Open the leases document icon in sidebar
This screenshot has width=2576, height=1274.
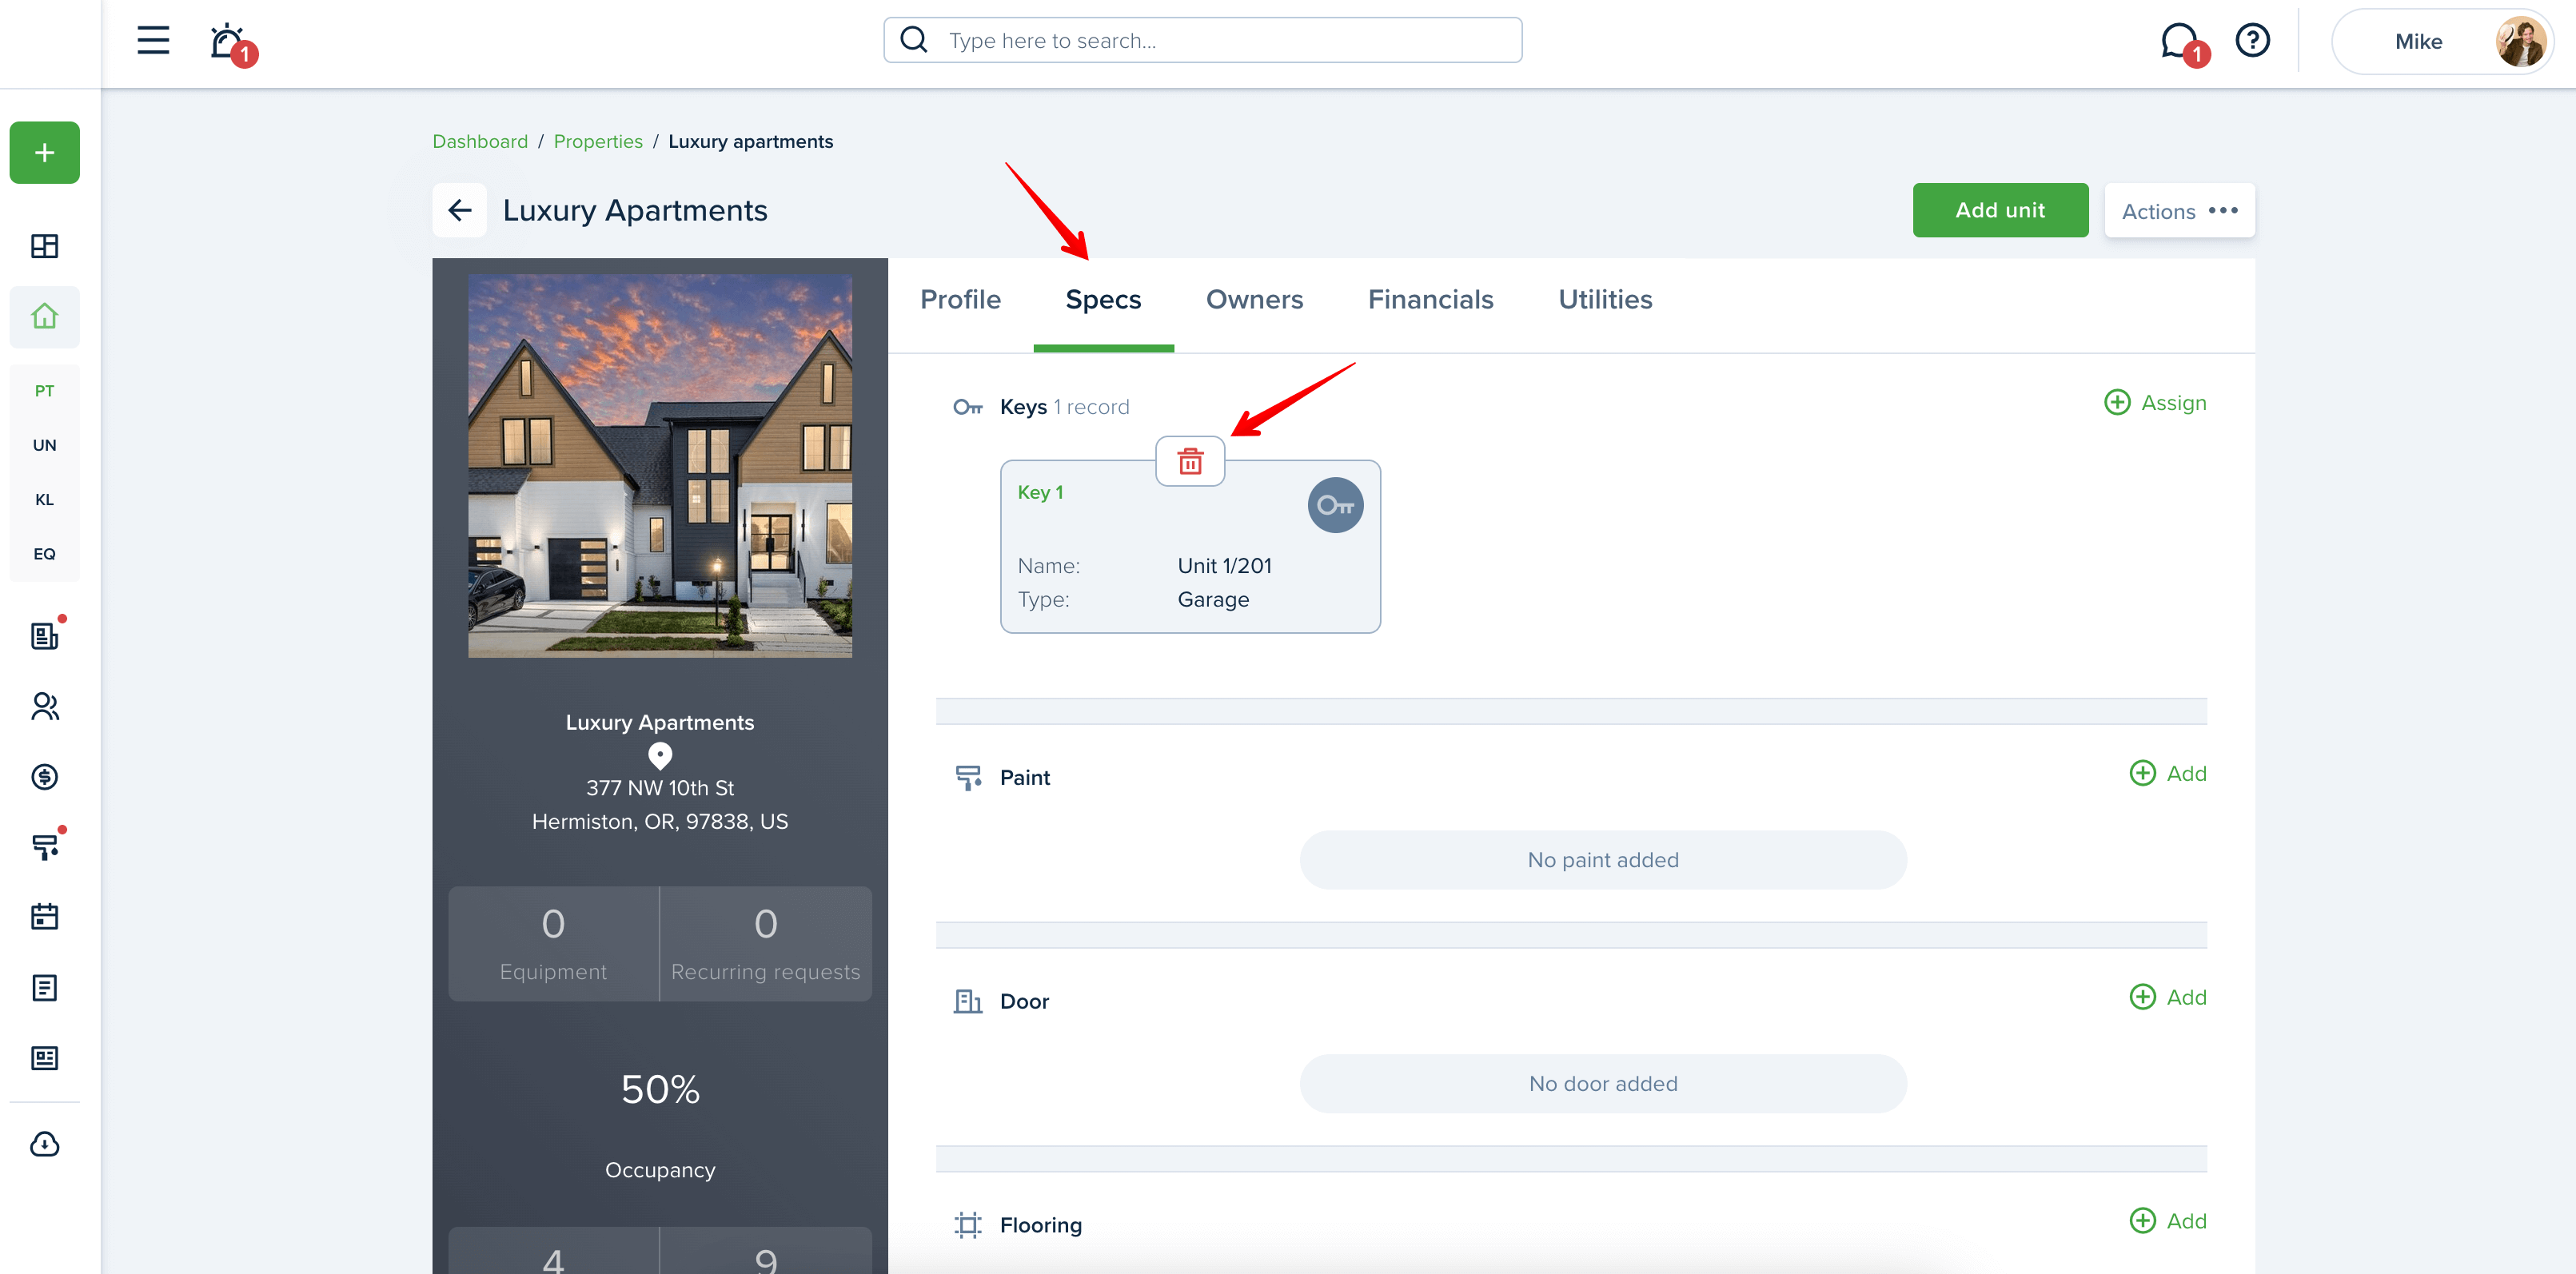[x=45, y=635]
